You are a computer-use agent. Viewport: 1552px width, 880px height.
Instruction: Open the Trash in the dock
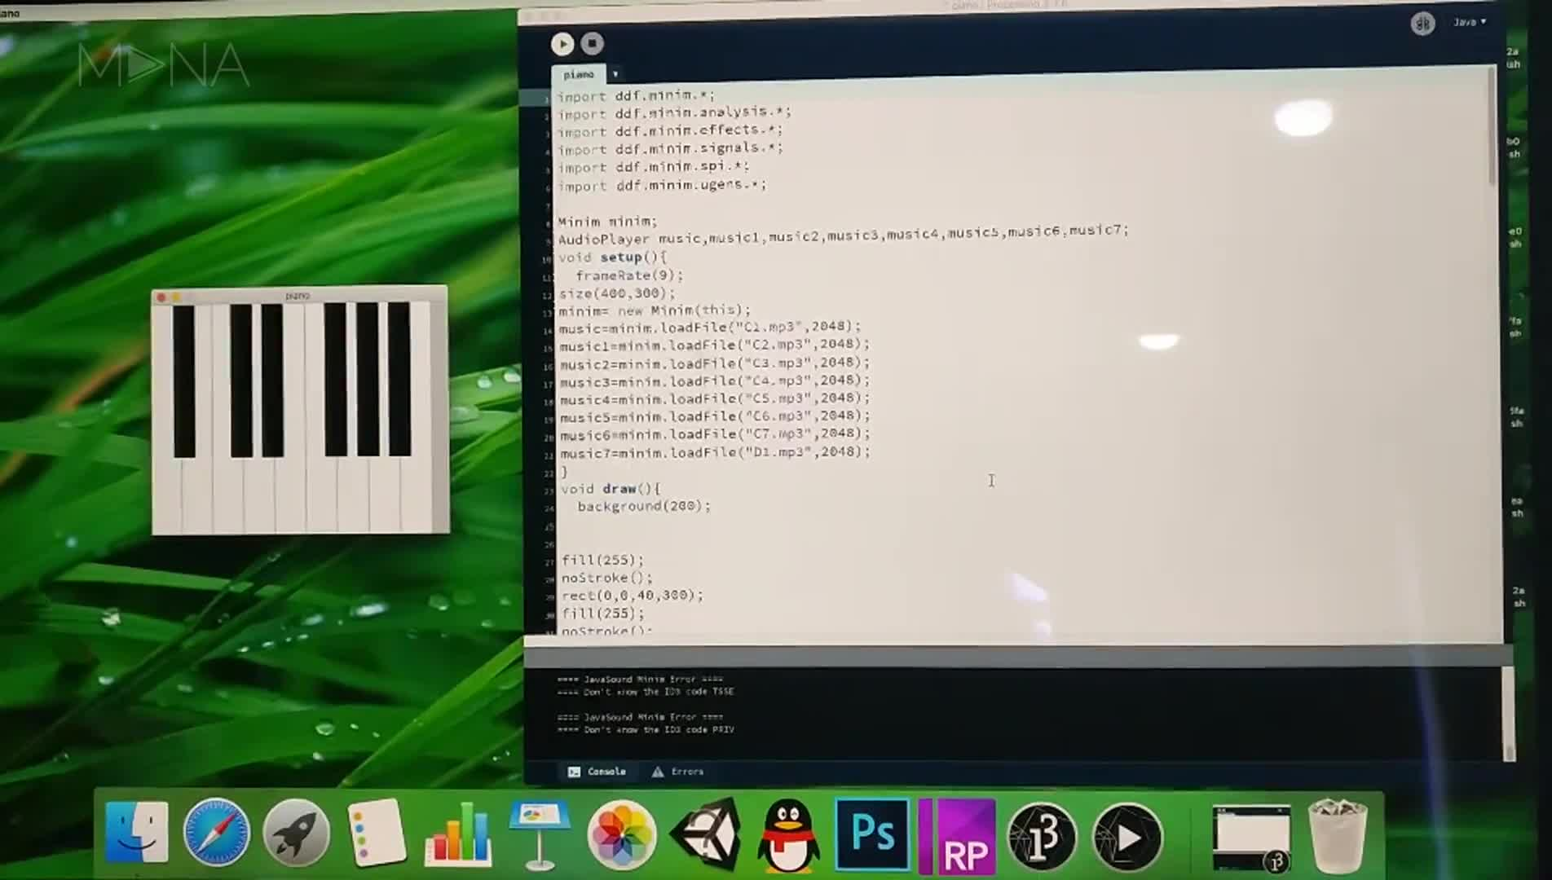pos(1338,836)
